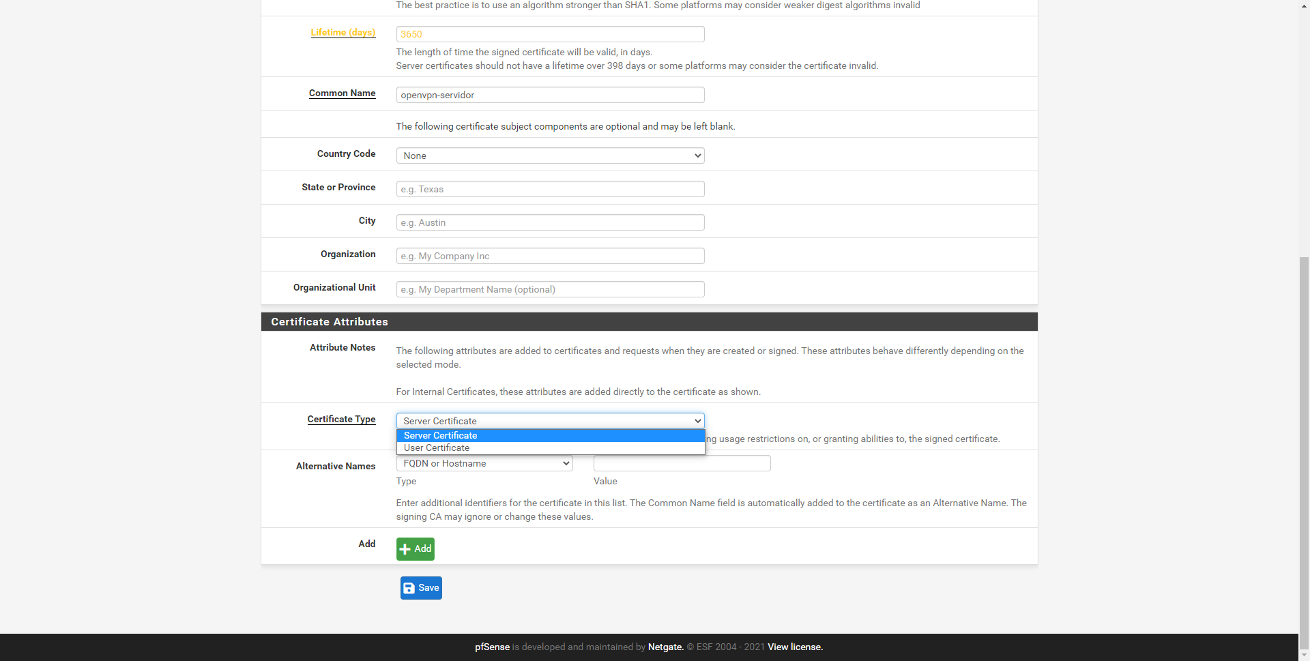This screenshot has height=661, width=1310.
Task: Open the Country Code dropdown
Action: [x=550, y=156]
